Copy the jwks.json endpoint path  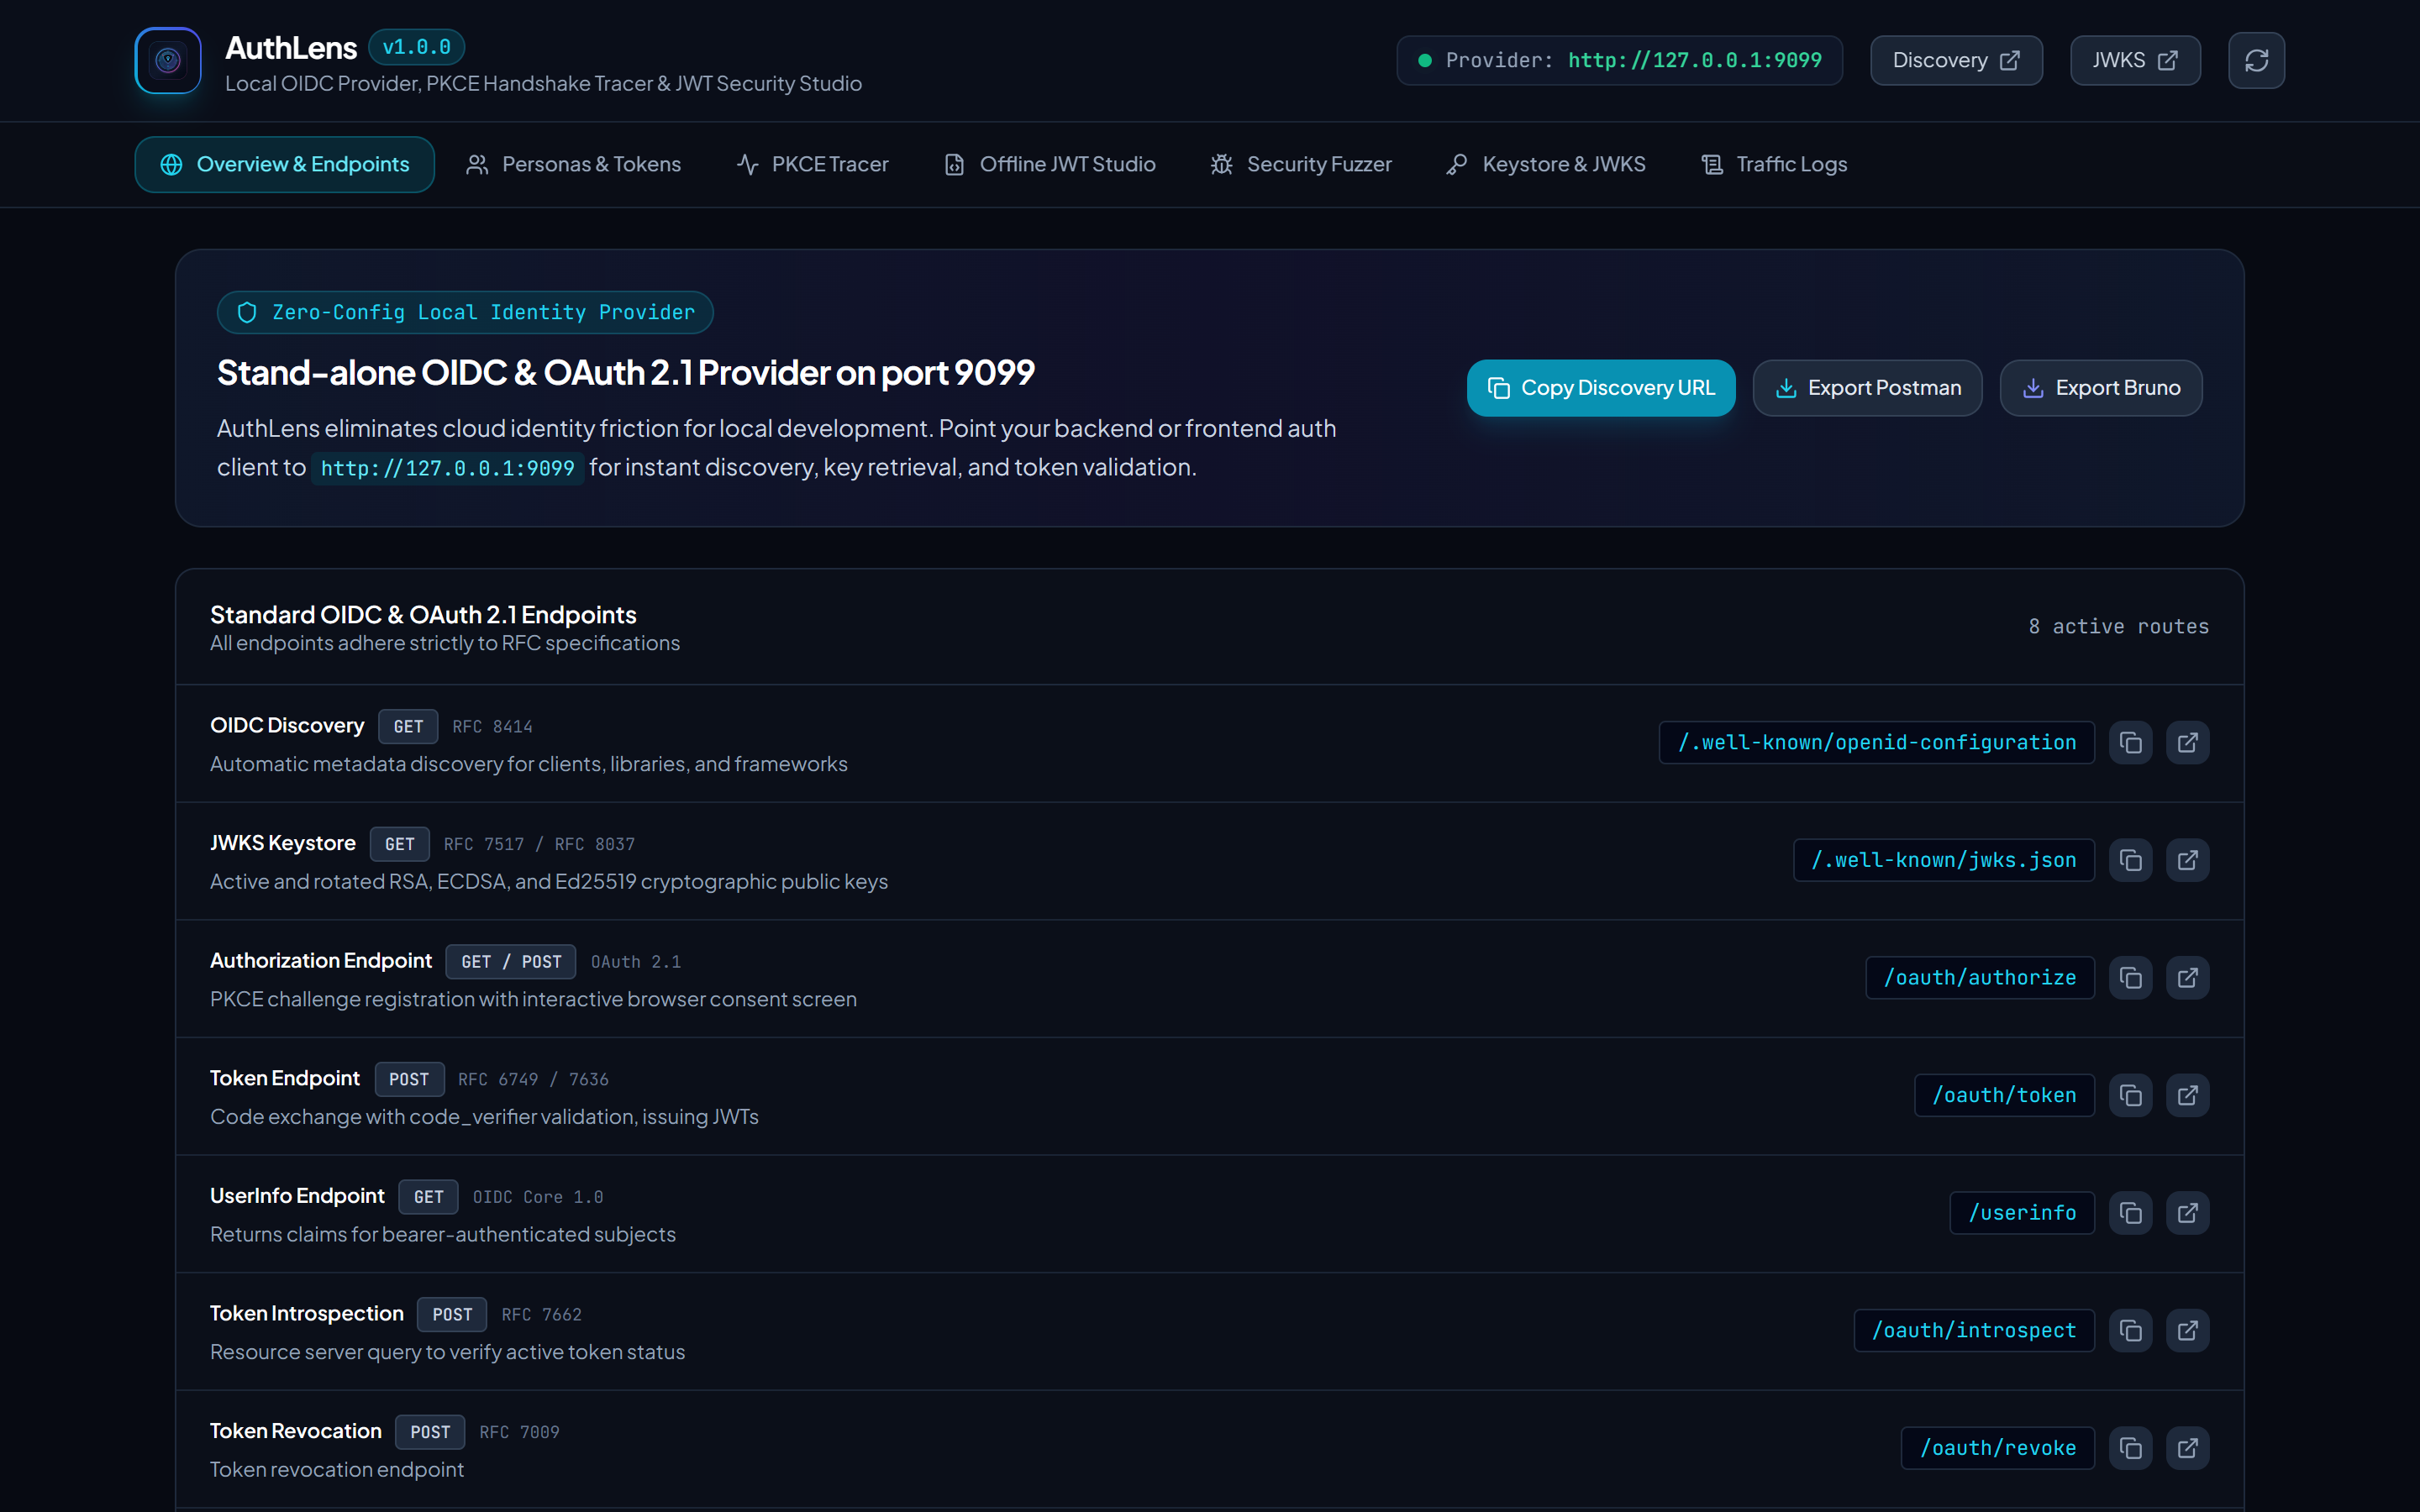[2130, 860]
